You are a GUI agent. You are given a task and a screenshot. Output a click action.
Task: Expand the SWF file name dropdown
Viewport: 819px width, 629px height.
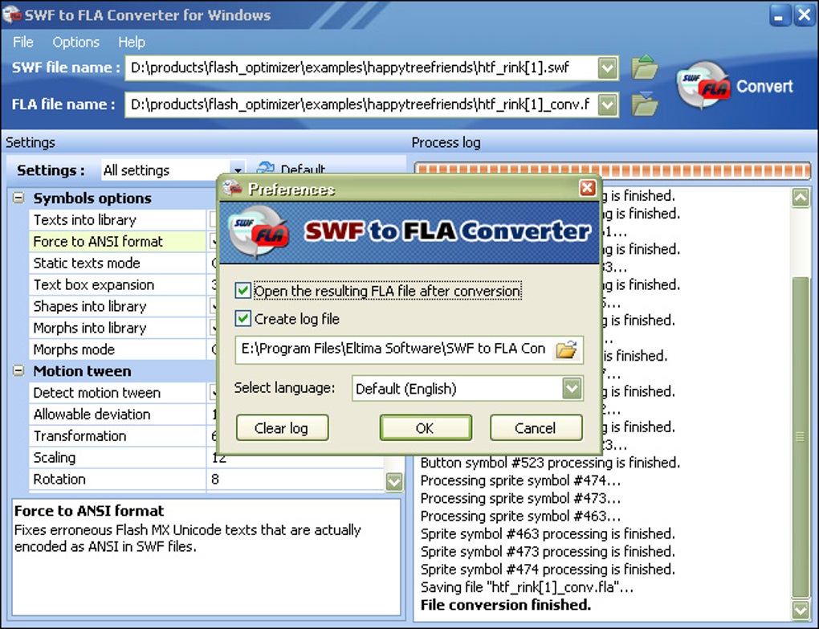coord(607,68)
